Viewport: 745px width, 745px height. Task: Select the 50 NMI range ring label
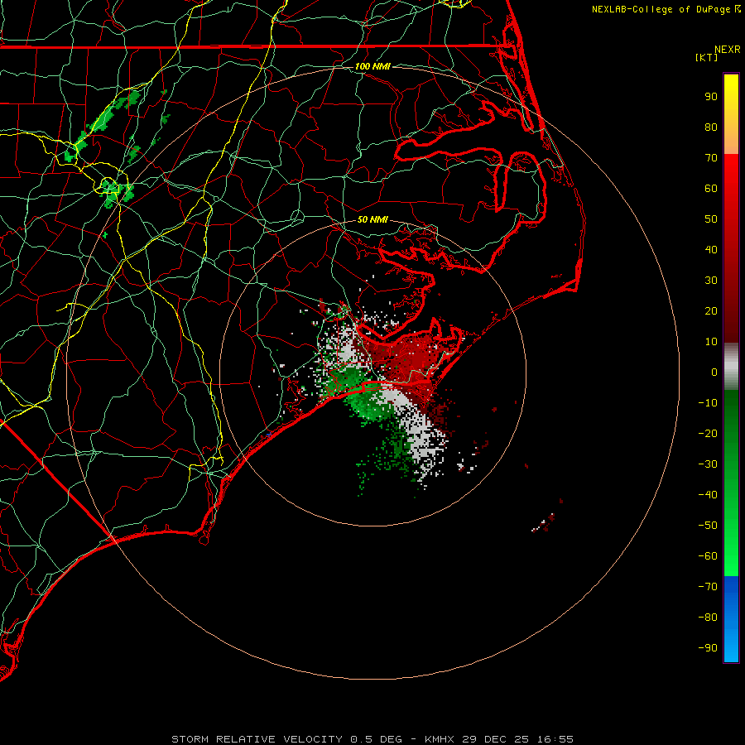[x=372, y=219]
